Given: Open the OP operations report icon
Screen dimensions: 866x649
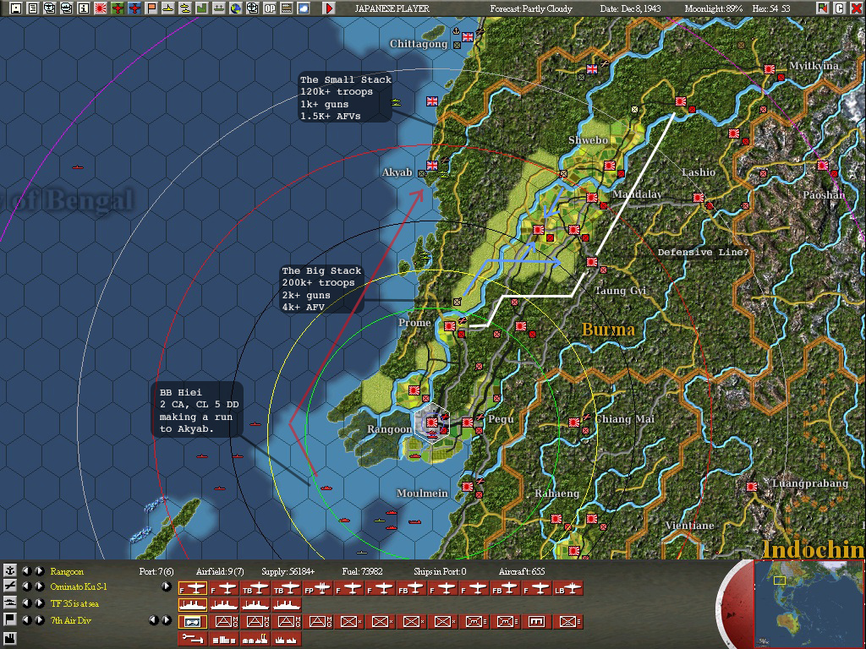Looking at the screenshot, I should [270, 8].
